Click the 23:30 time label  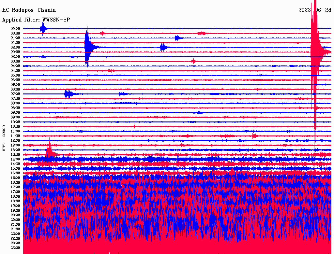15,248
